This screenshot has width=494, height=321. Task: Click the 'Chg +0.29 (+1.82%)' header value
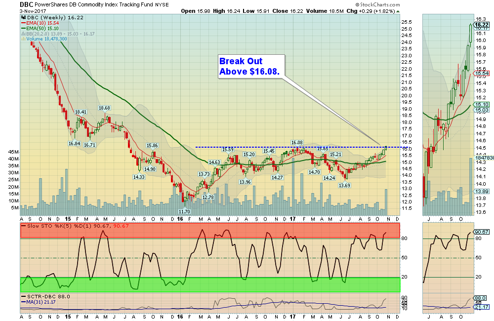371,11
